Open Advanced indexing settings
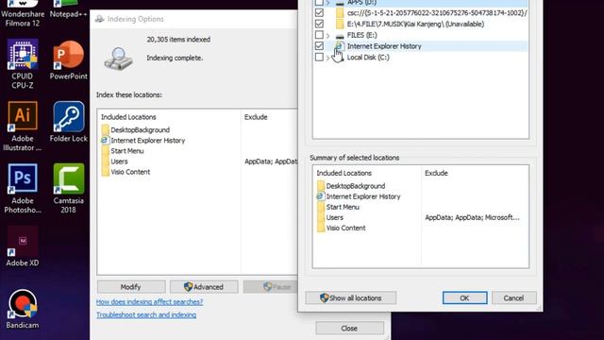This screenshot has height=340, width=604. [204, 287]
